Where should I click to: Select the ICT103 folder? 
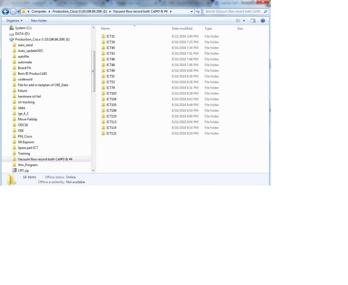tap(109, 93)
